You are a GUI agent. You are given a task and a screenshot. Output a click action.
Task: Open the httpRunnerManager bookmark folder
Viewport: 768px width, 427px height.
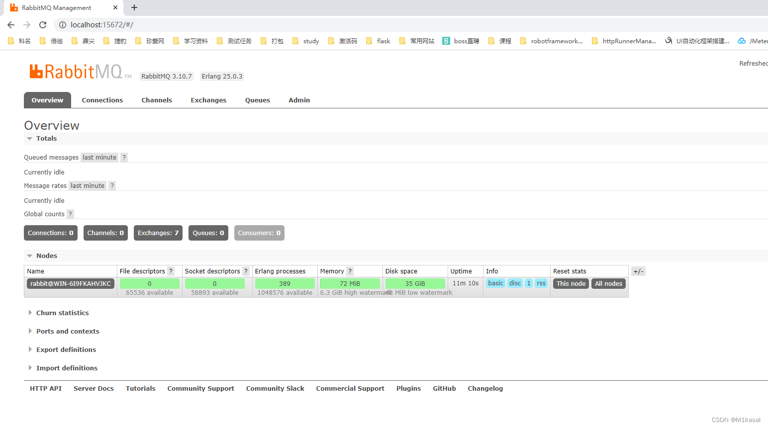click(624, 41)
